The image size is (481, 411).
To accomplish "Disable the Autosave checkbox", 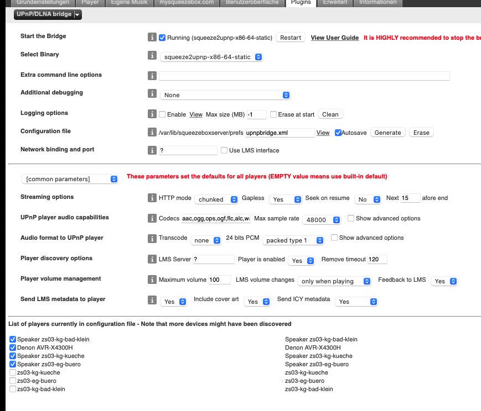I will [x=338, y=133].
